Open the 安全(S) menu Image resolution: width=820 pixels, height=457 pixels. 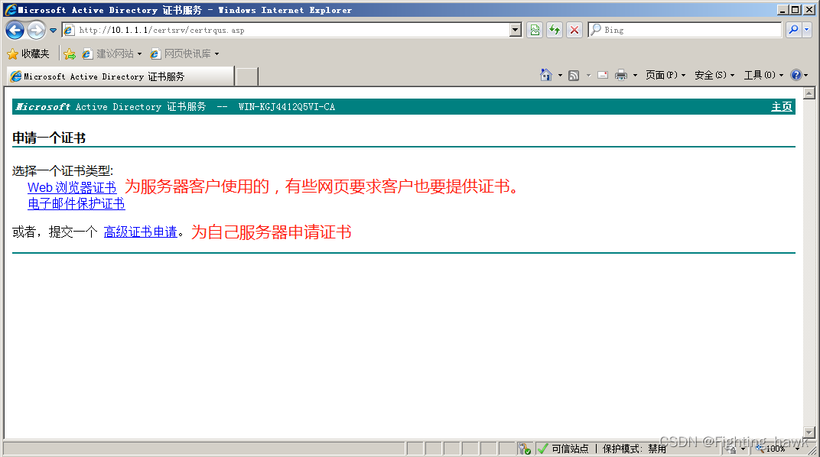[x=714, y=75]
